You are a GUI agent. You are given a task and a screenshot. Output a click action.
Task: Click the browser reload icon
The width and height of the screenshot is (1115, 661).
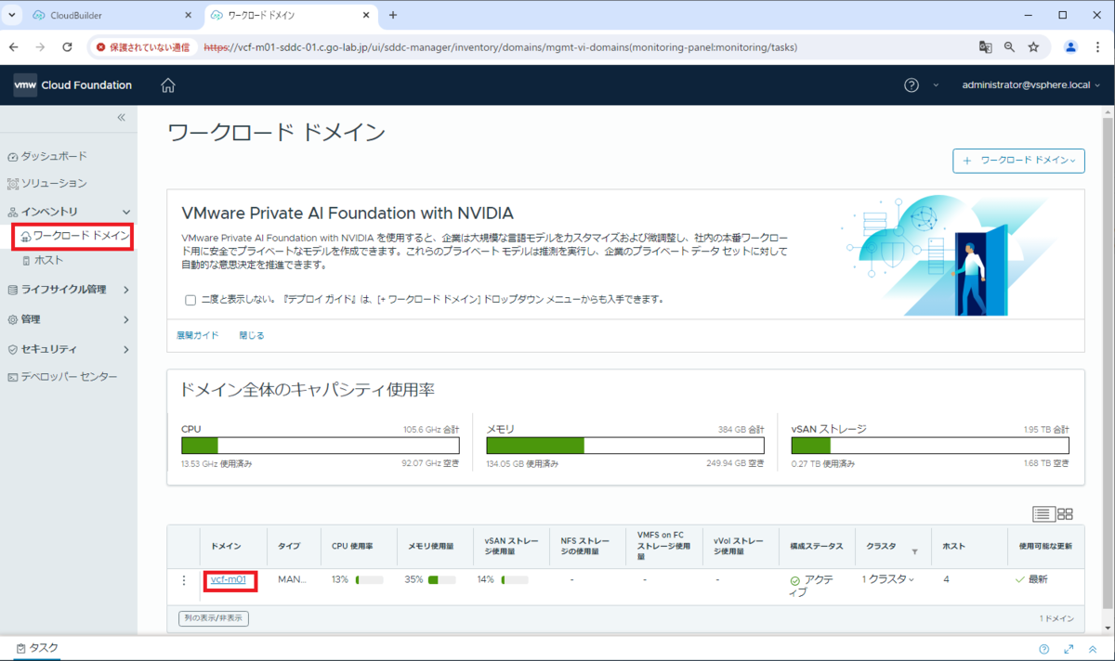click(67, 46)
